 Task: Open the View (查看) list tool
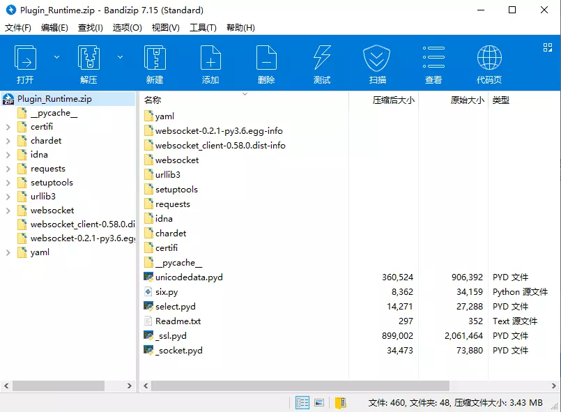point(433,64)
